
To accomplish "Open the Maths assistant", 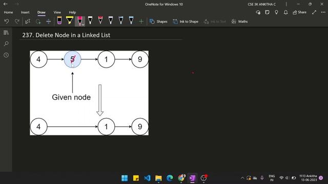I will coord(239,21).
